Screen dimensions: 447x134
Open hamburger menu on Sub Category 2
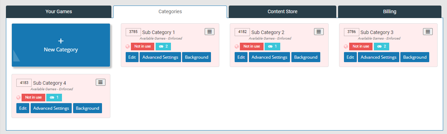(x=319, y=32)
